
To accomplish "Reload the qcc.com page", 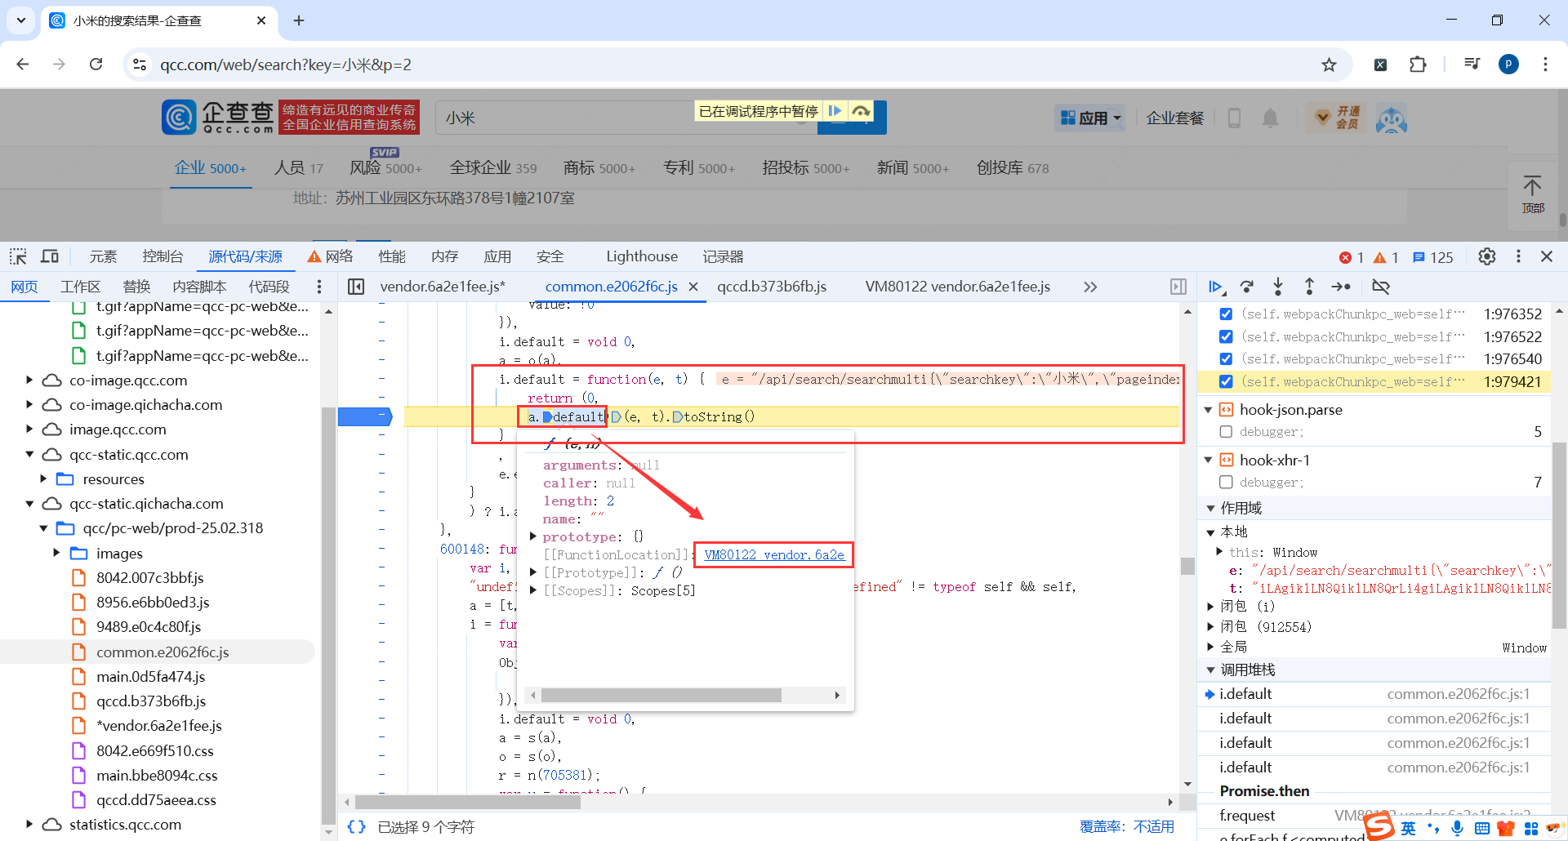I will tap(96, 65).
